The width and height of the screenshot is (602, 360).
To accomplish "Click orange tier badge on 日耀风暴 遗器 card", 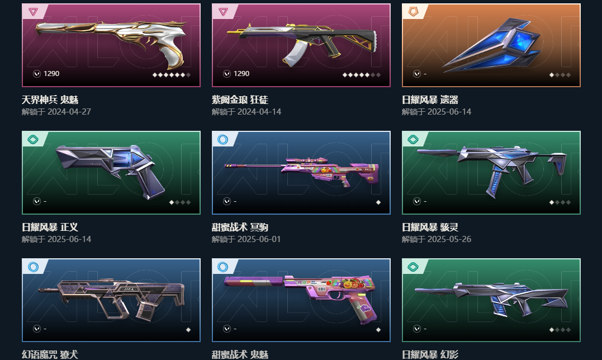I will pyautogui.click(x=413, y=12).
